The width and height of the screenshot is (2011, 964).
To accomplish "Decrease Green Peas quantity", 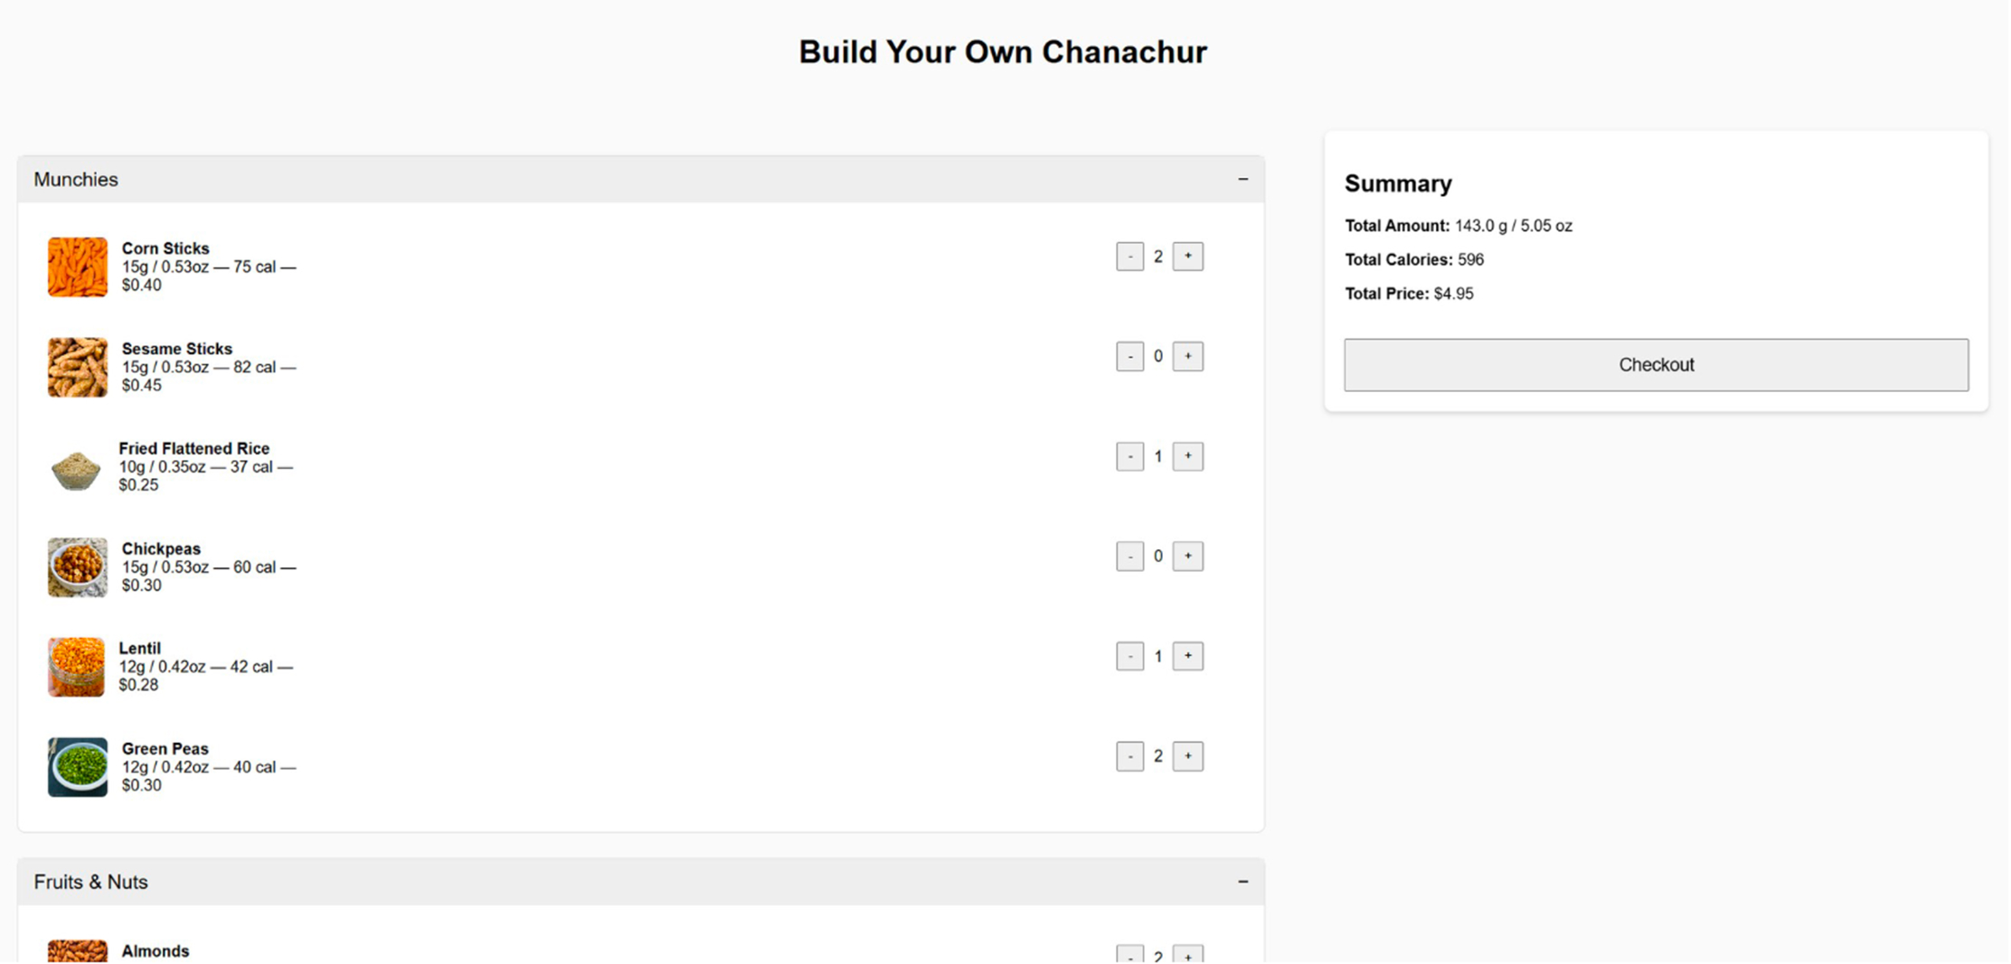I will pos(1129,756).
